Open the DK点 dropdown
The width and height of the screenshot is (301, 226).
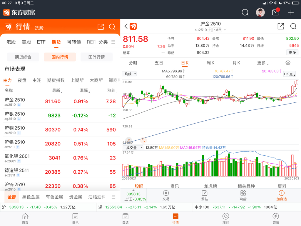pyautogui.click(x=289, y=74)
